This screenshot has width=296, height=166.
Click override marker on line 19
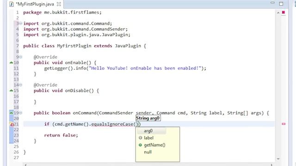click(x=11, y=113)
